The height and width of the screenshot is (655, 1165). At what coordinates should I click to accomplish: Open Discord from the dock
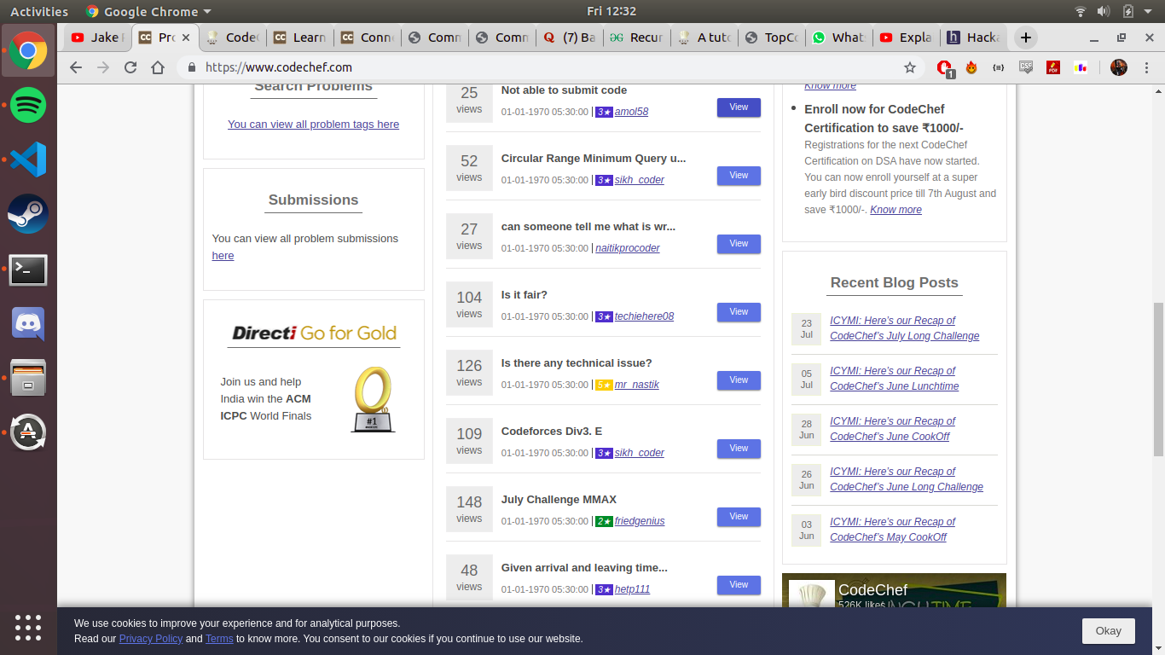click(28, 324)
